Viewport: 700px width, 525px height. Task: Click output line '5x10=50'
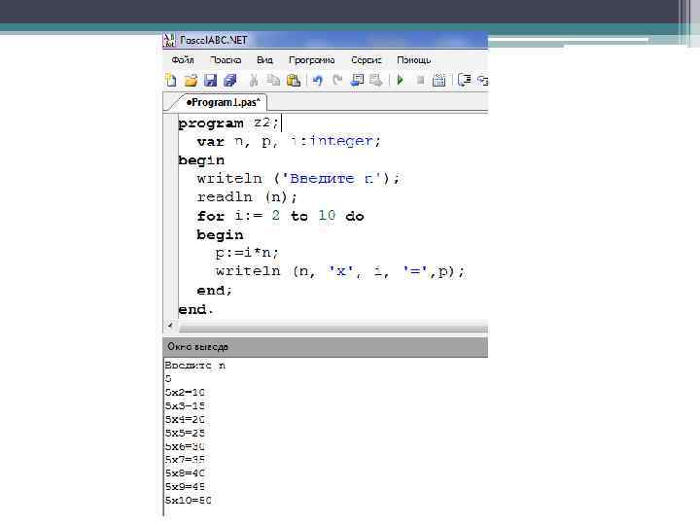point(188,500)
